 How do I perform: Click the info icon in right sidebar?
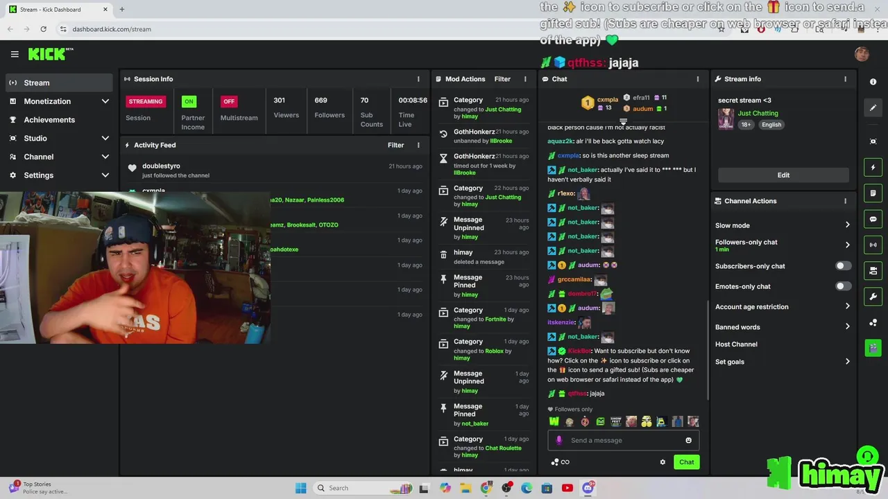click(873, 82)
